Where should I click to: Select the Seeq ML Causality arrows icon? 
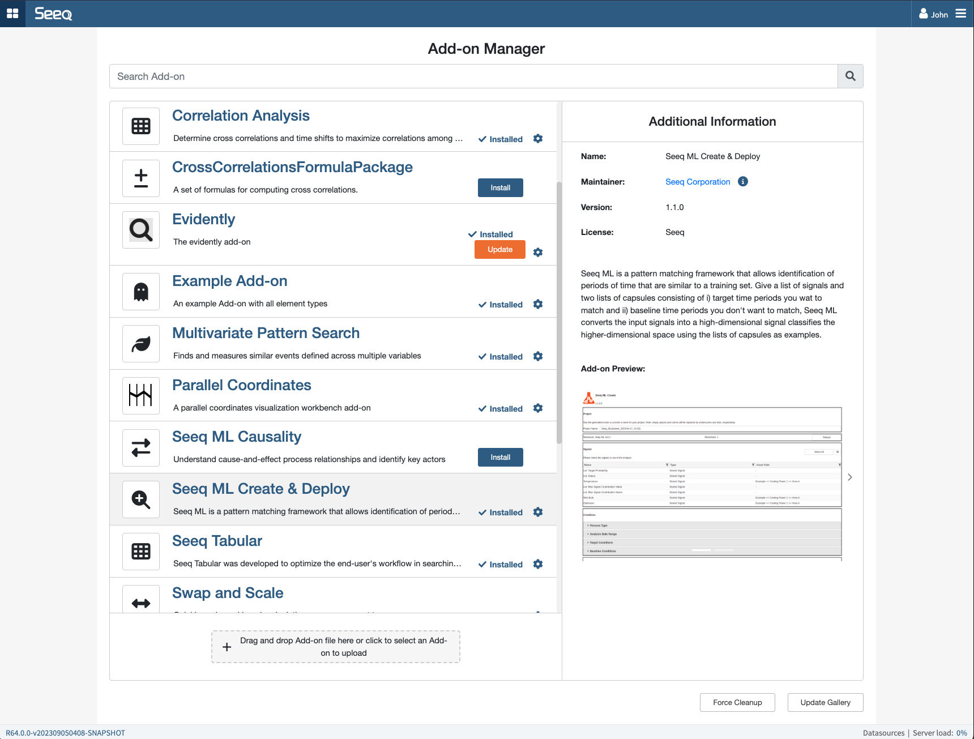140,447
